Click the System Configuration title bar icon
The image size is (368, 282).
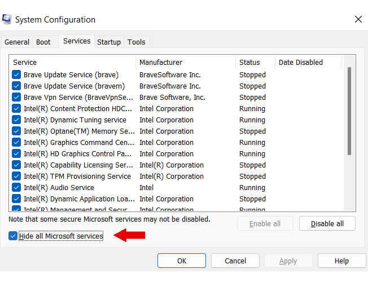[x=7, y=19]
